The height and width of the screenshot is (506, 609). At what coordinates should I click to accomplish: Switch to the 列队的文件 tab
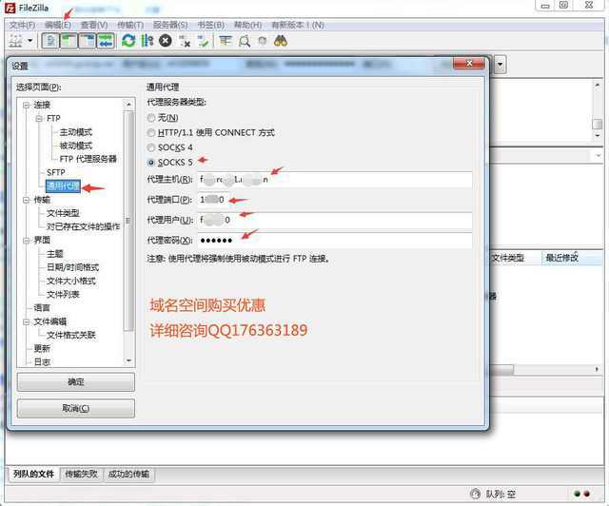(33, 474)
